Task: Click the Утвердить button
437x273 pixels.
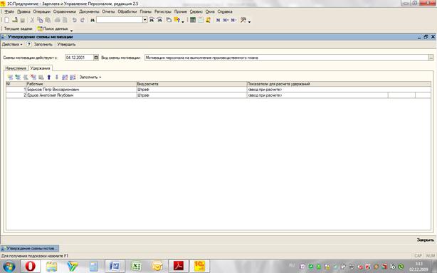Action: pos(66,45)
